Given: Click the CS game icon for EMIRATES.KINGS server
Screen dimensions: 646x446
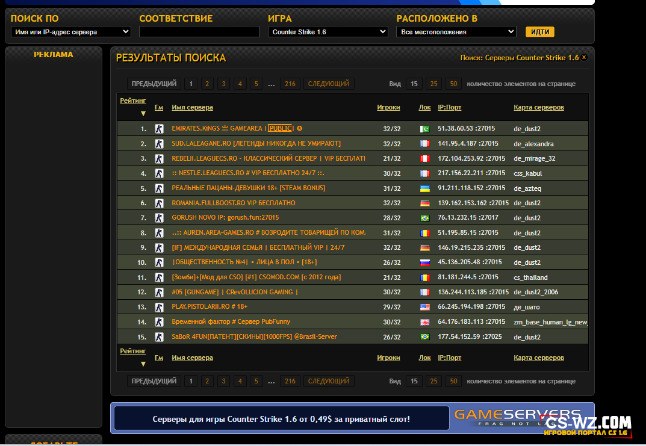Looking at the screenshot, I should click(159, 129).
